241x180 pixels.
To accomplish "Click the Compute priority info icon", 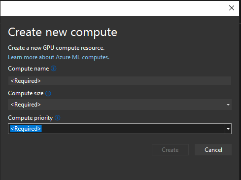I will pos(58,118).
